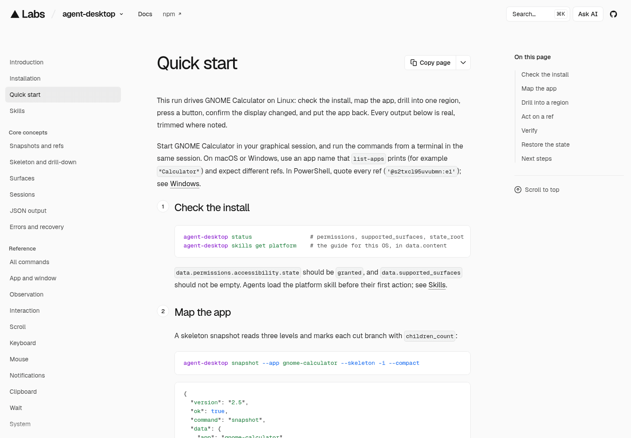Jump to Restore the state section

pos(546,145)
